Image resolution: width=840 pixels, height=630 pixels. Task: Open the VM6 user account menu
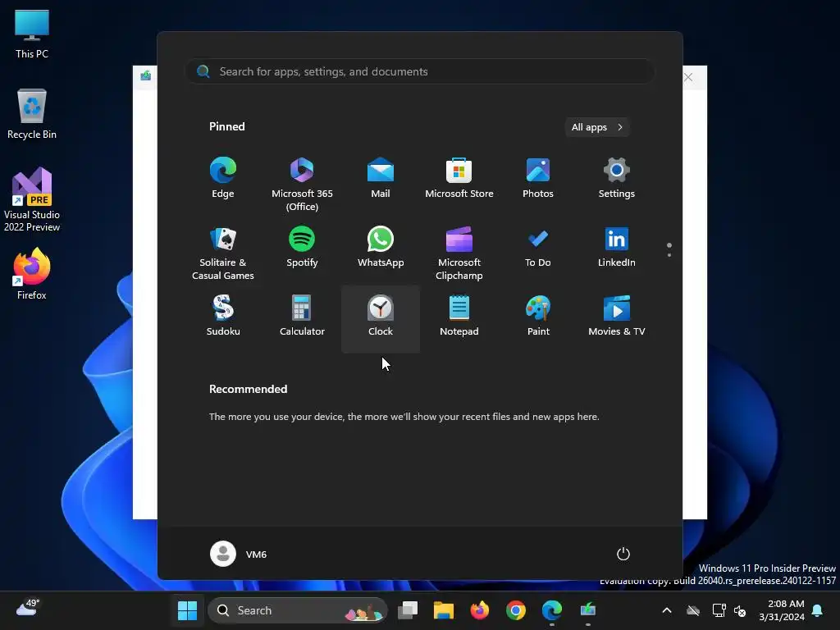[x=239, y=554]
